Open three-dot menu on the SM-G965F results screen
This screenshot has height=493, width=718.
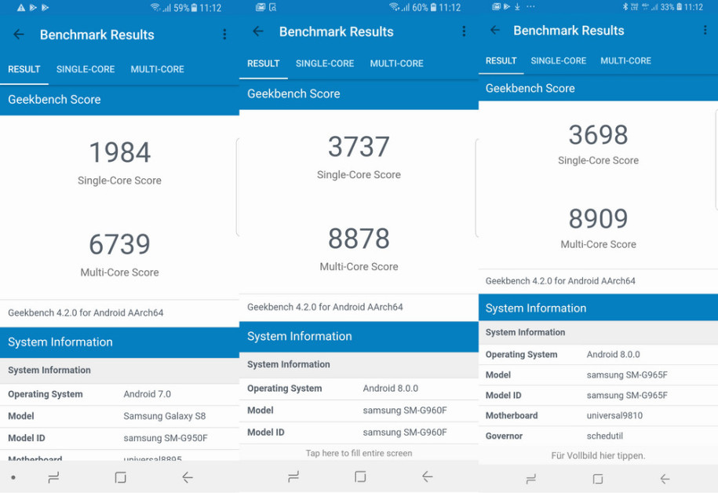pos(705,31)
